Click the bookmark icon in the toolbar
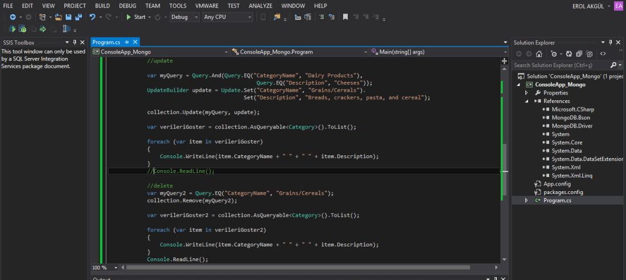 345,17
